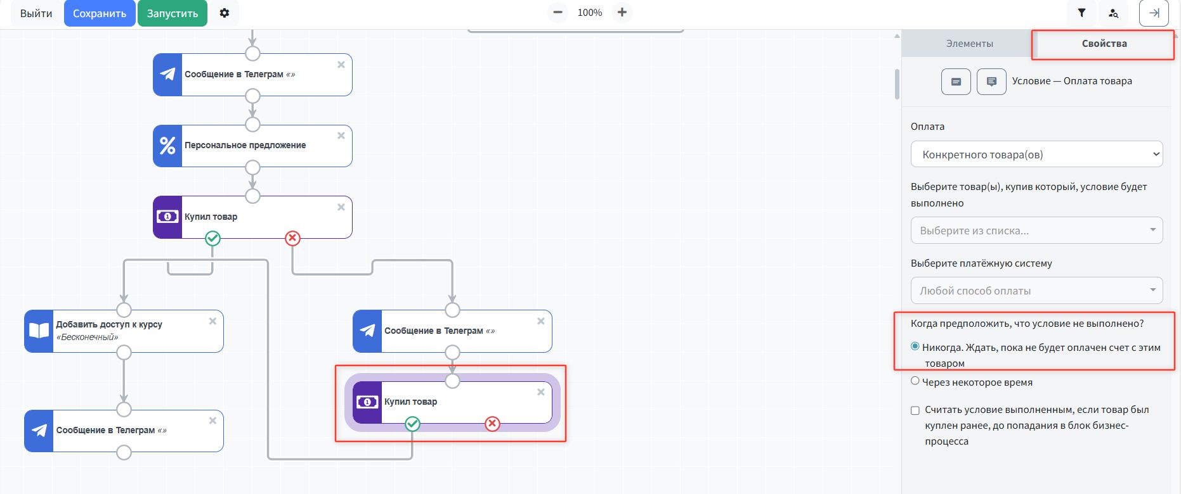The width and height of the screenshot is (1181, 494).
Task: Open the Оплата dropdown Конкретного товара(ов)
Action: [1036, 155]
